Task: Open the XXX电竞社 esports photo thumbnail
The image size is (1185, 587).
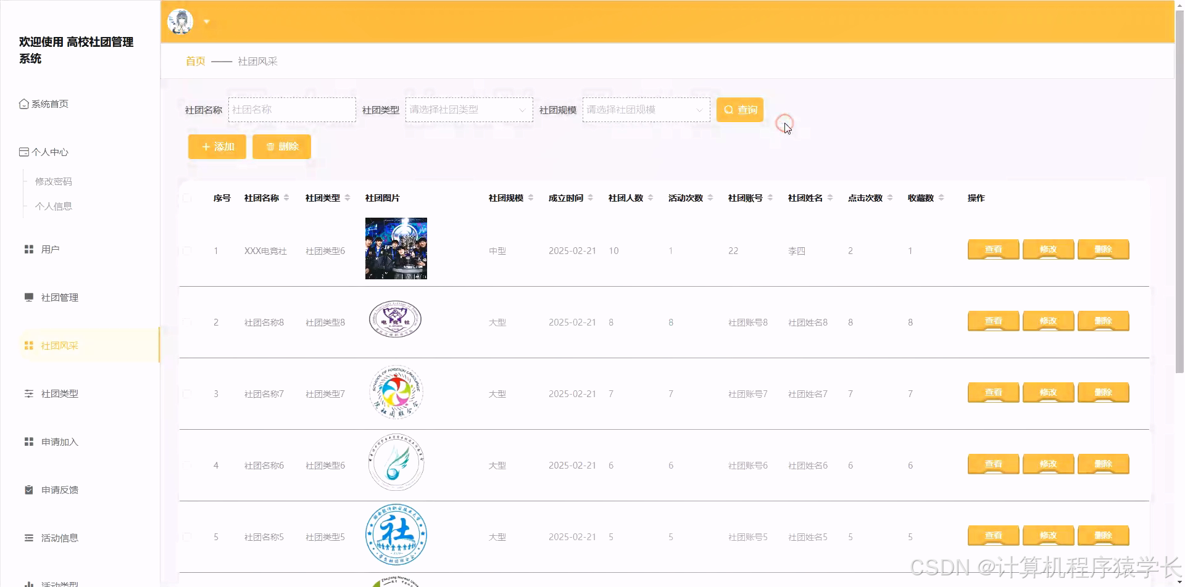Action: click(396, 248)
